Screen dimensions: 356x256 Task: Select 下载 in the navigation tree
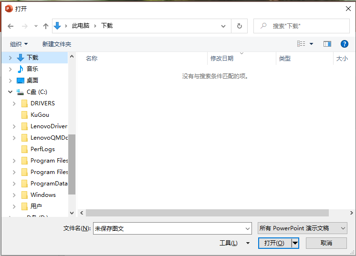pyautogui.click(x=32, y=58)
